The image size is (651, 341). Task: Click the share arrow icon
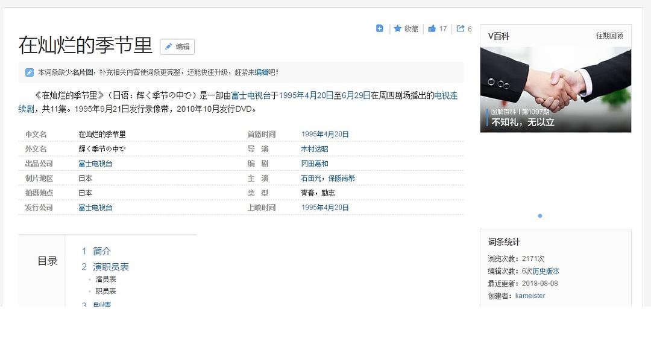461,28
